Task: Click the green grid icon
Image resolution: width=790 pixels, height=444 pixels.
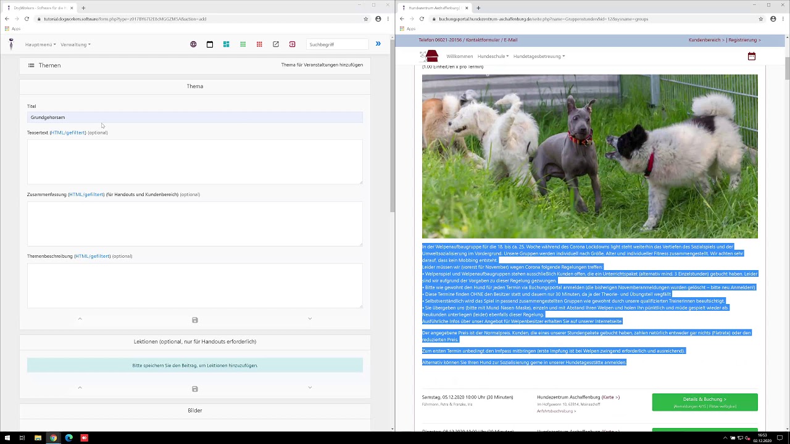Action: coord(243,44)
